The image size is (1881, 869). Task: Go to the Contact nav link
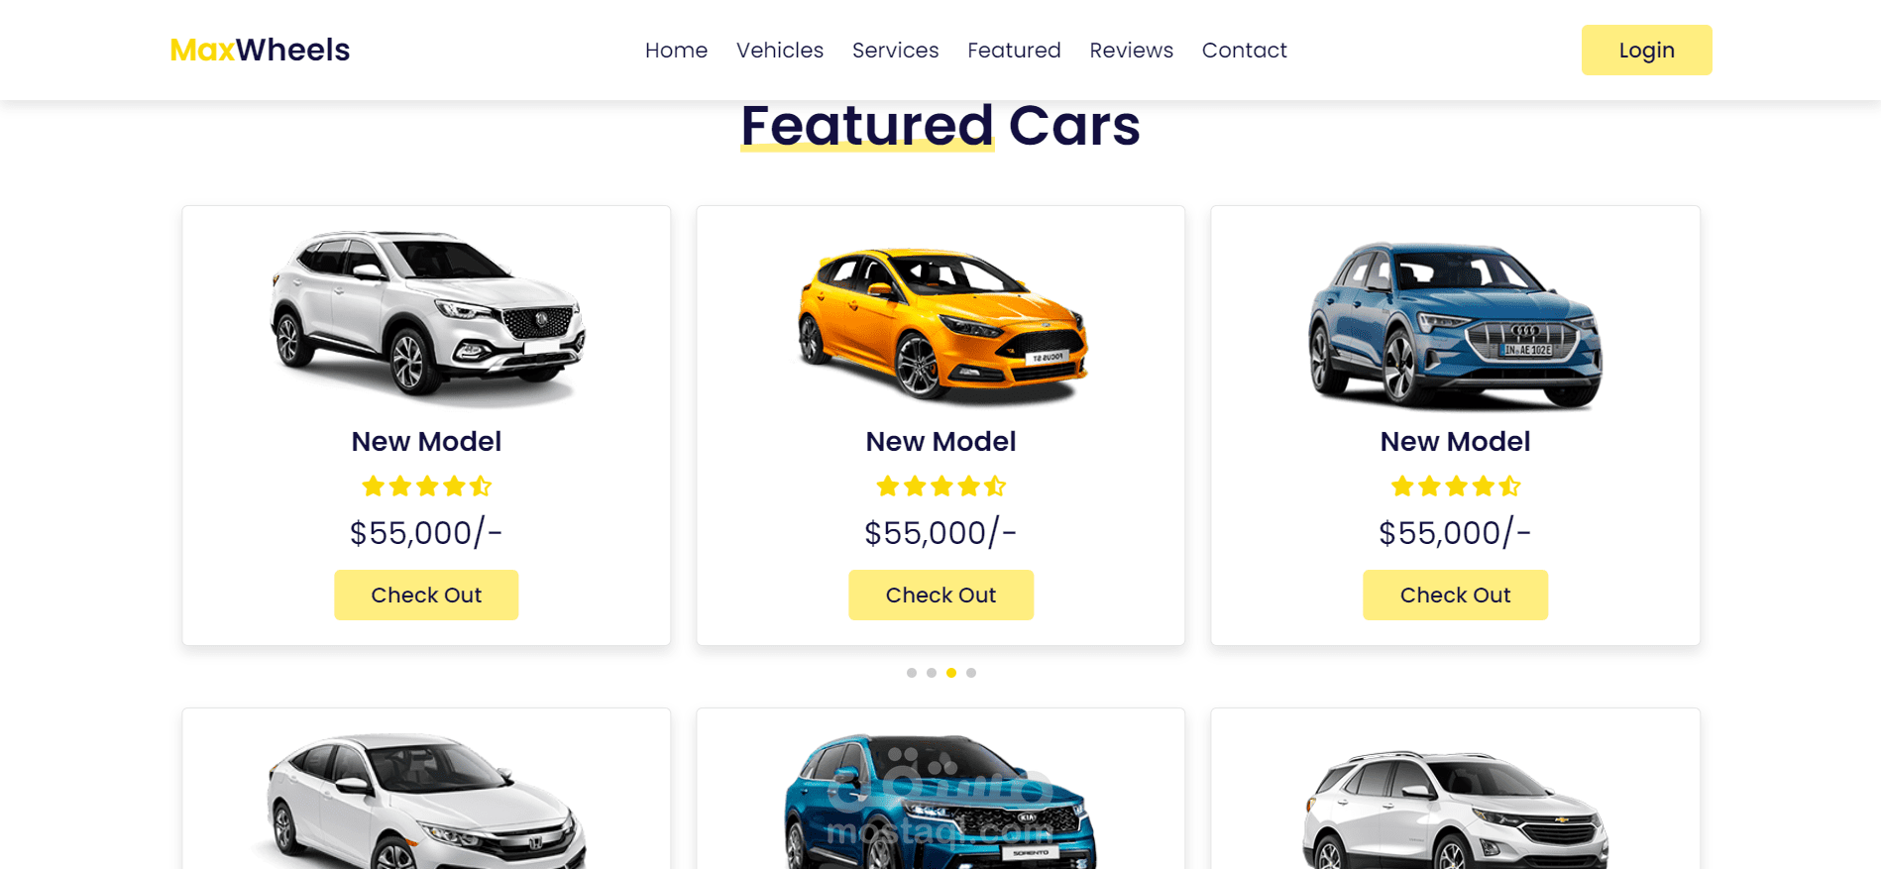pyautogui.click(x=1244, y=51)
